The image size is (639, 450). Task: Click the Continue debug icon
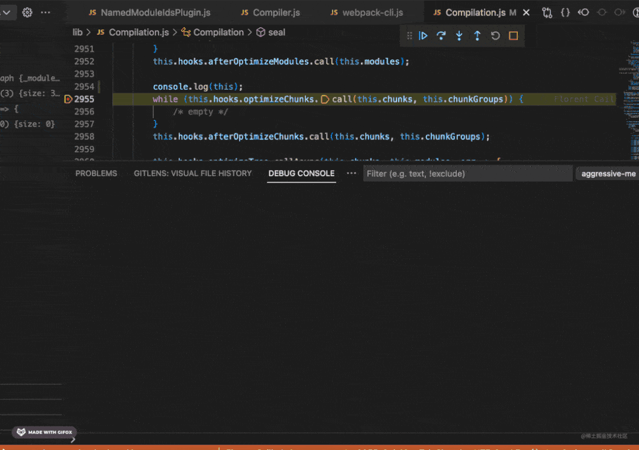point(424,35)
